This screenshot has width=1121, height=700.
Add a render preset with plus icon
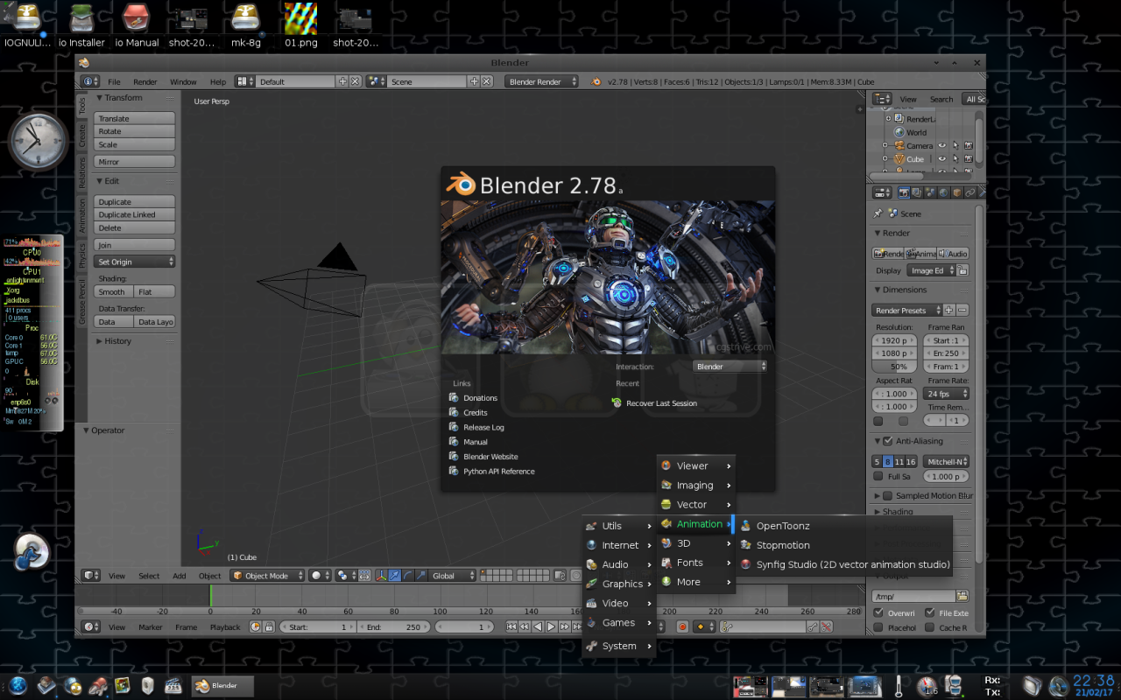[949, 311]
